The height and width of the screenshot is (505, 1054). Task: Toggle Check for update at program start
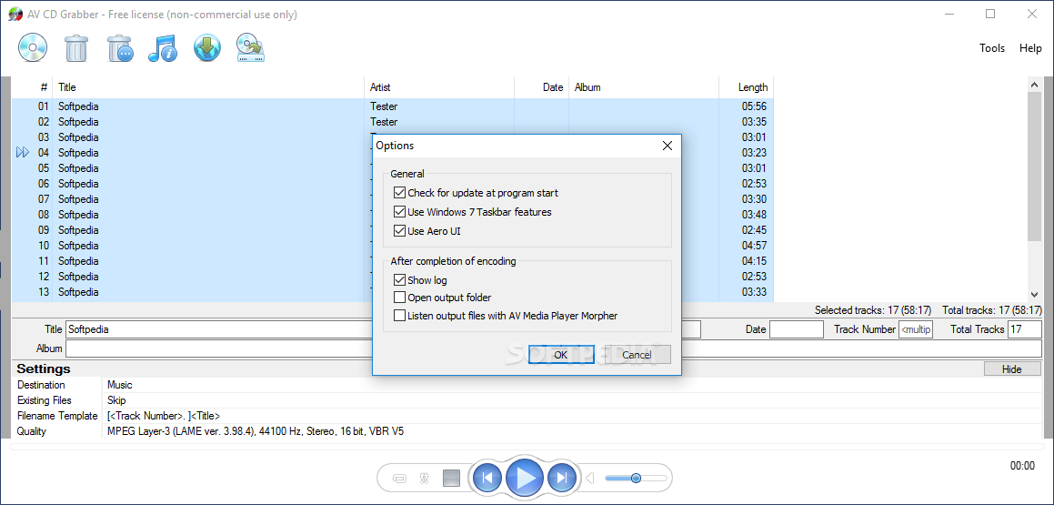point(400,193)
